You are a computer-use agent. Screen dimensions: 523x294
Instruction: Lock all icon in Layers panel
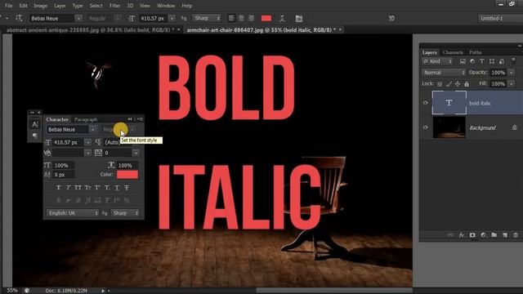[x=467, y=84]
